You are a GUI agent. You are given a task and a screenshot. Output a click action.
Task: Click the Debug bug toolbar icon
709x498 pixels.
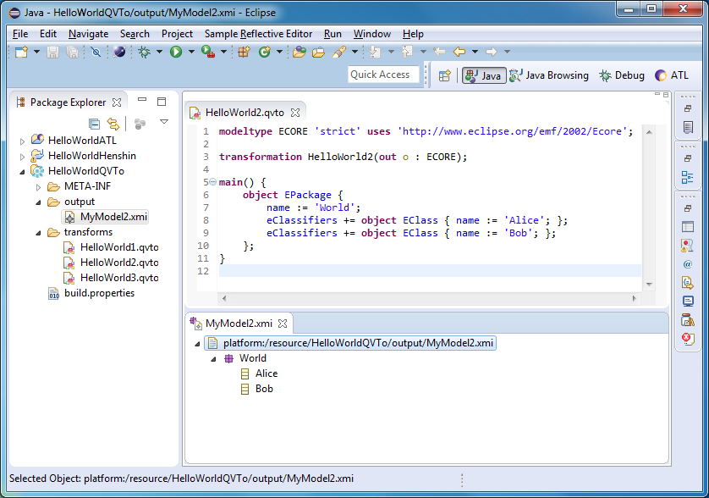pyautogui.click(x=144, y=52)
